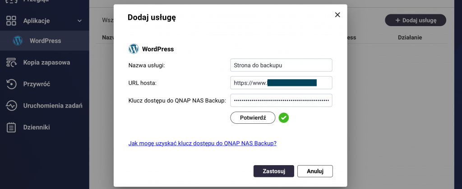
Task: Cancel dialog with Anuluj button
Action: pyautogui.click(x=315, y=171)
